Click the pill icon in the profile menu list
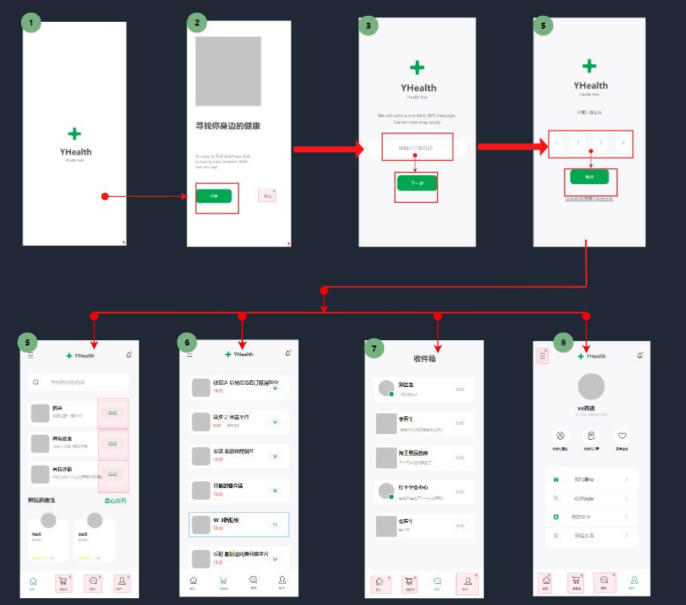 click(x=556, y=499)
